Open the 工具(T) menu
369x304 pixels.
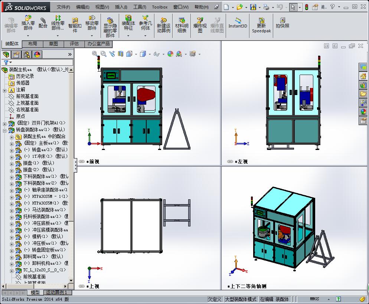140,7
